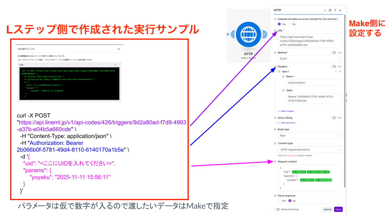Expand the HTTP panel to fullscreen

[x=330, y=10]
